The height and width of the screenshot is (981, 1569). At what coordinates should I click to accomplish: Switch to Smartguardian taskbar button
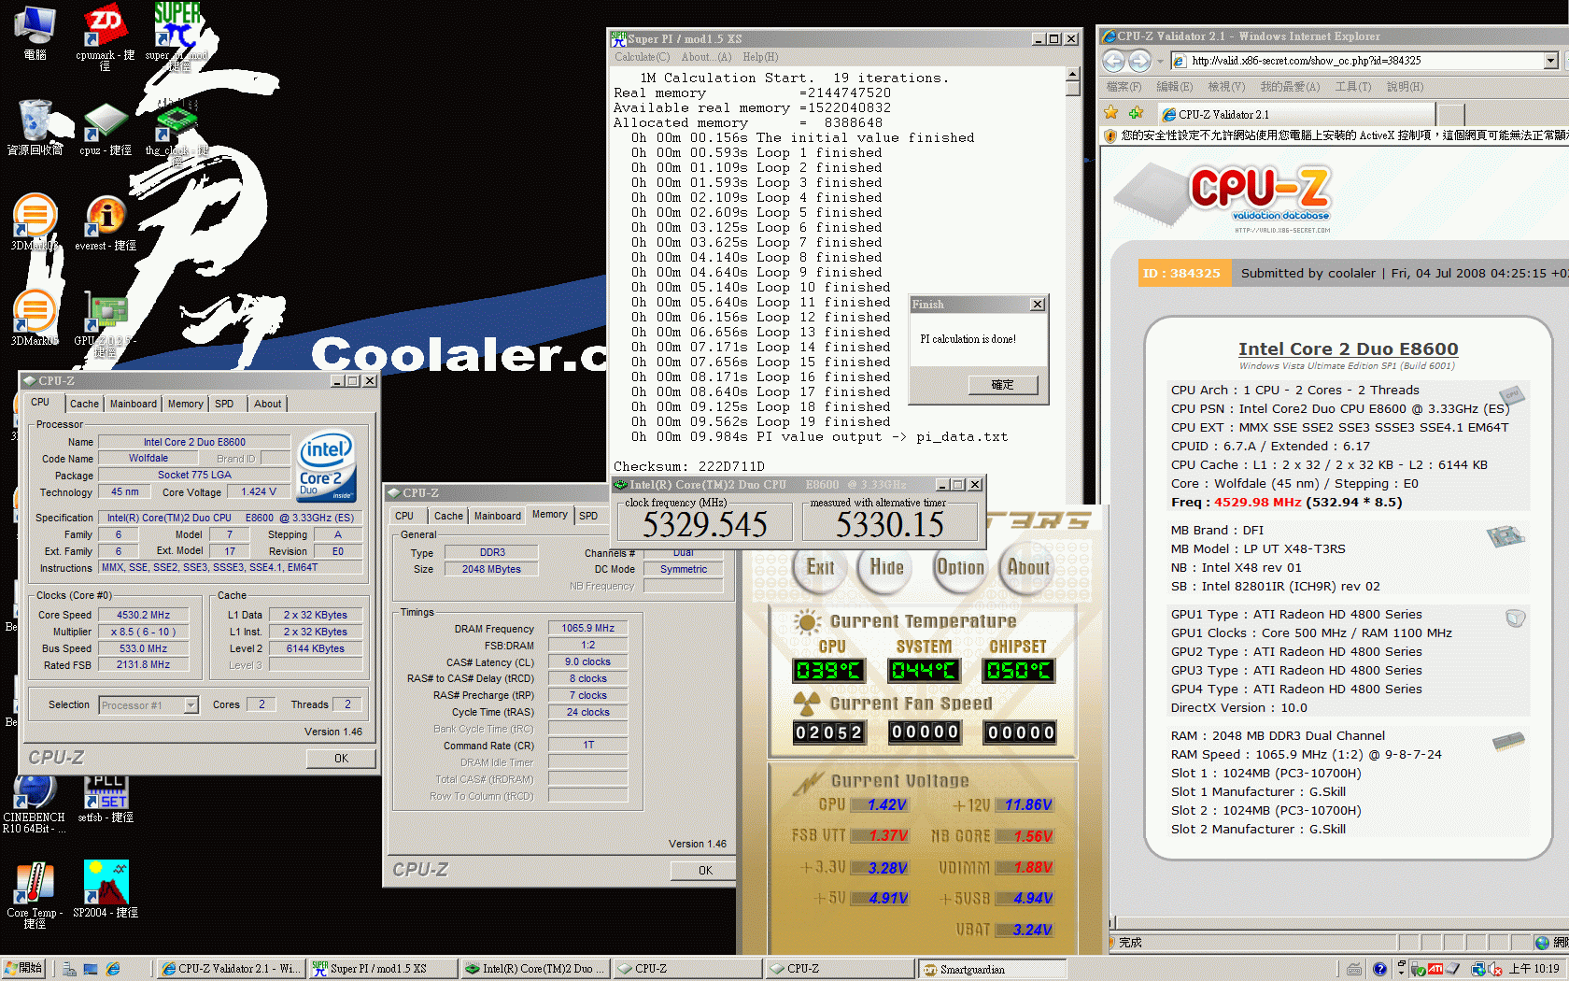click(991, 969)
